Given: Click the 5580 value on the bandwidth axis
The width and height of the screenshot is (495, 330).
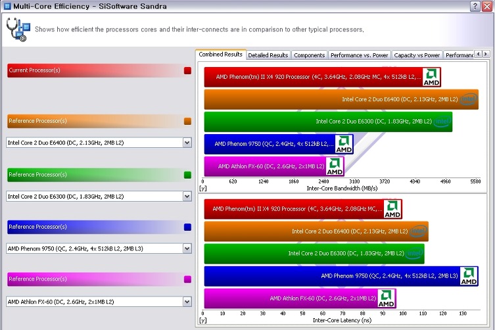Looking at the screenshot, I should pos(475,181).
